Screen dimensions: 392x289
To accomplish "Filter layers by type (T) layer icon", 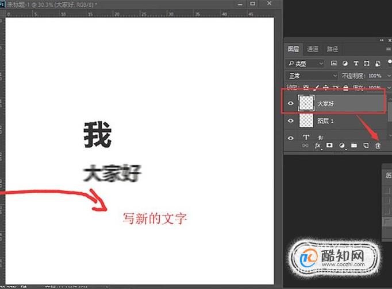I will [x=356, y=63].
